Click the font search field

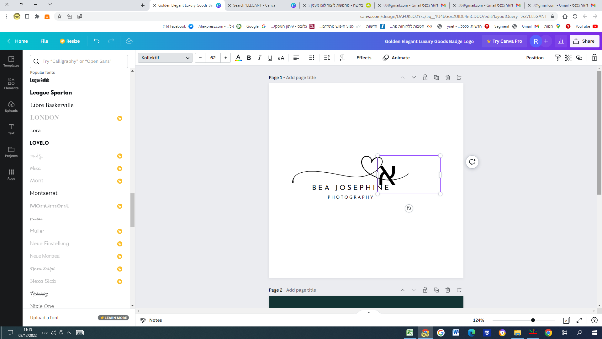point(79,62)
